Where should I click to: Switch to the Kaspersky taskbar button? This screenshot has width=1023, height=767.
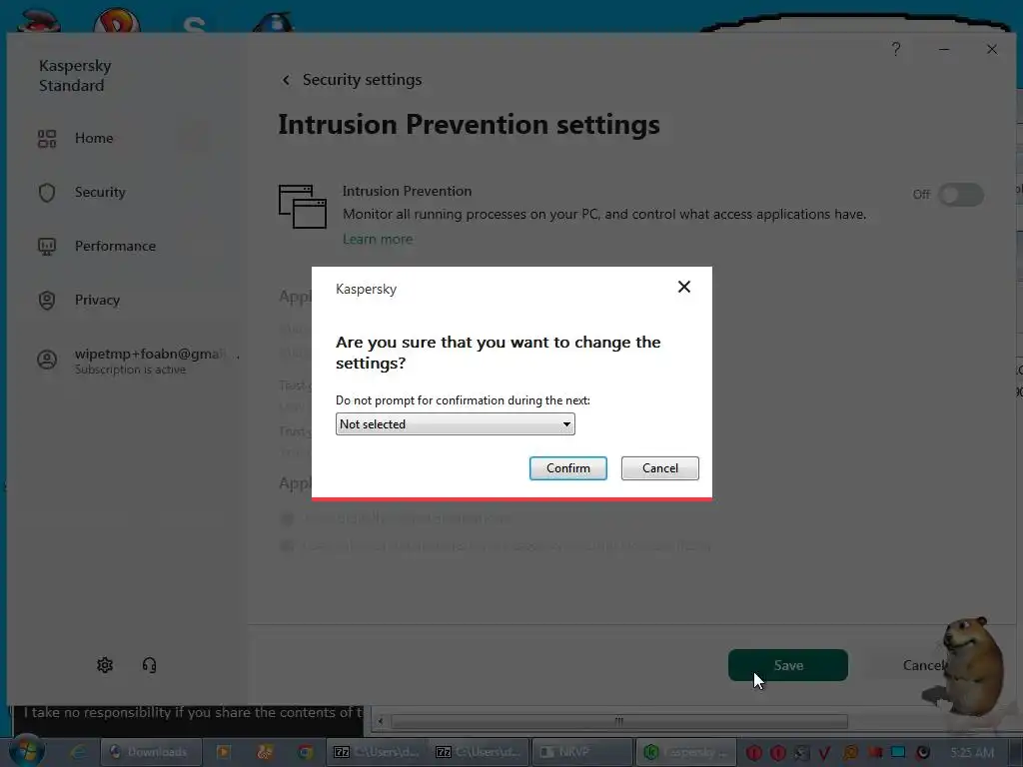tap(685, 752)
